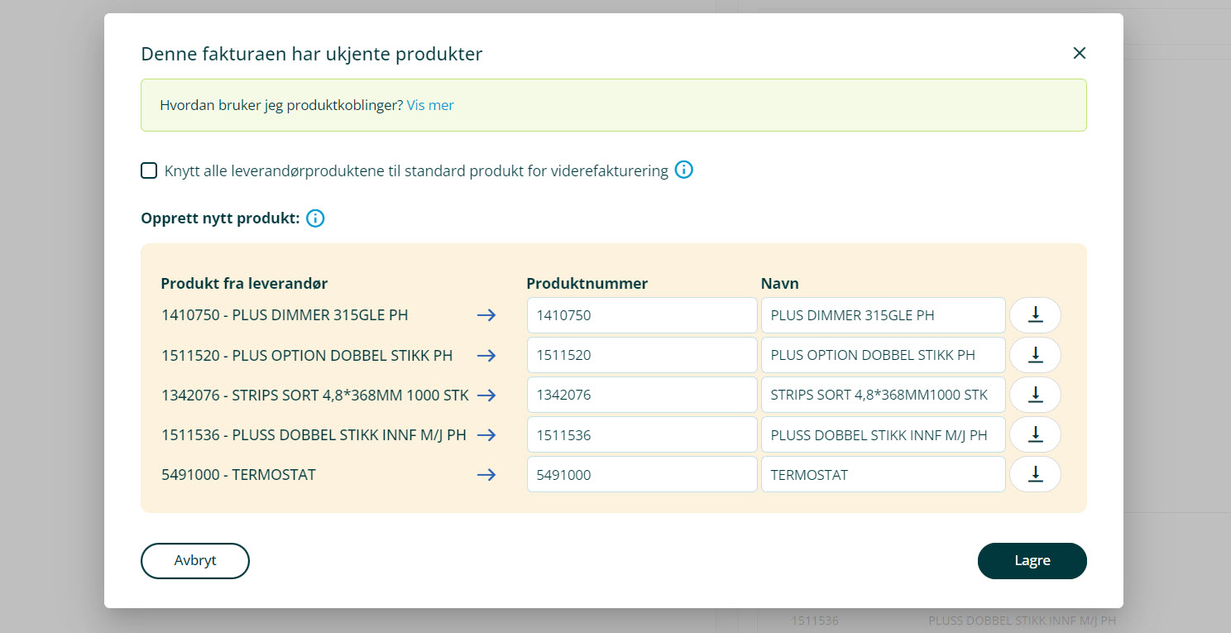Click arrow icon in the 1511536 row

(x=486, y=434)
